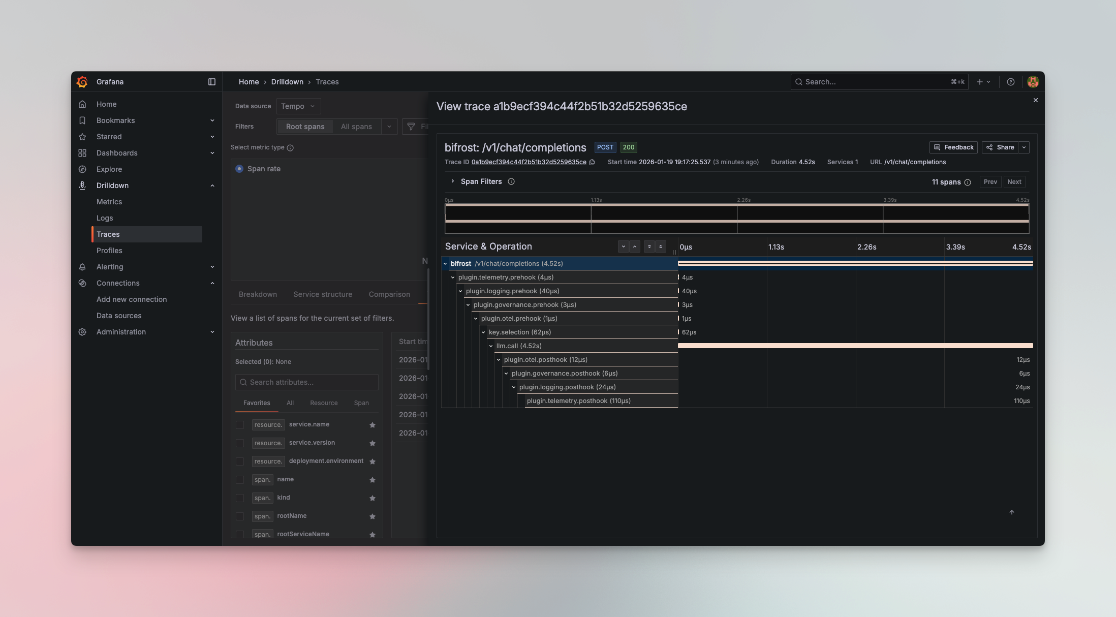Click the llm.call duration bar in timeline
This screenshot has height=617, width=1116.
[855, 346]
